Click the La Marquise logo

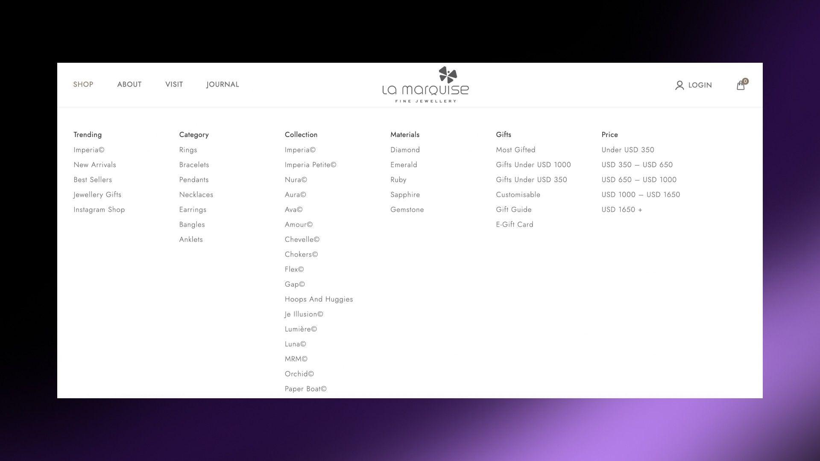tap(425, 85)
